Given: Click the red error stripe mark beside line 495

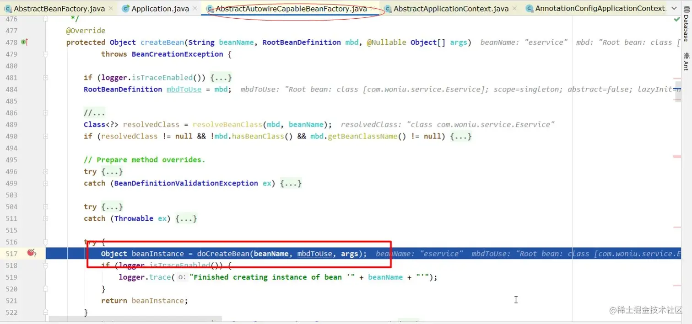Looking at the screenshot, I should tap(677, 157).
